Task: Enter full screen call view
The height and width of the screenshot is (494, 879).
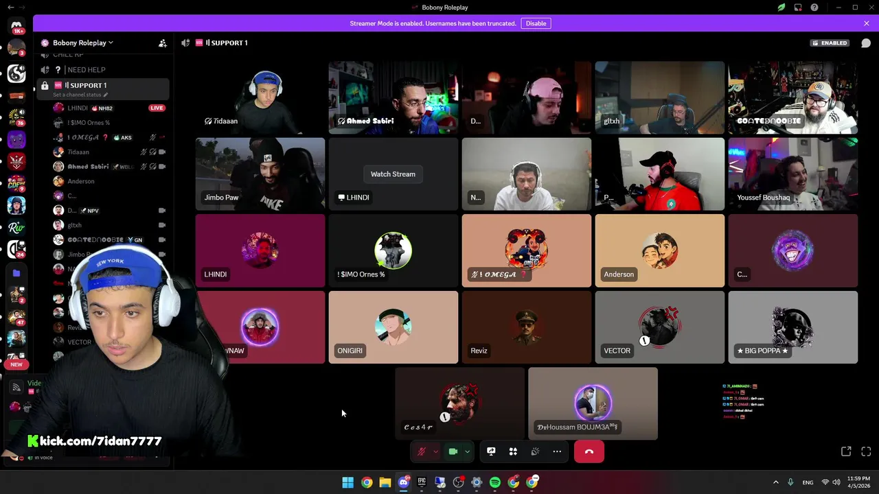Action: [866, 451]
